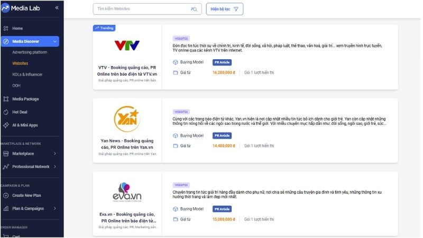Click Gói 1 lượt hiển thị in VTV card
Screen dimensions: 423x238
point(259,72)
